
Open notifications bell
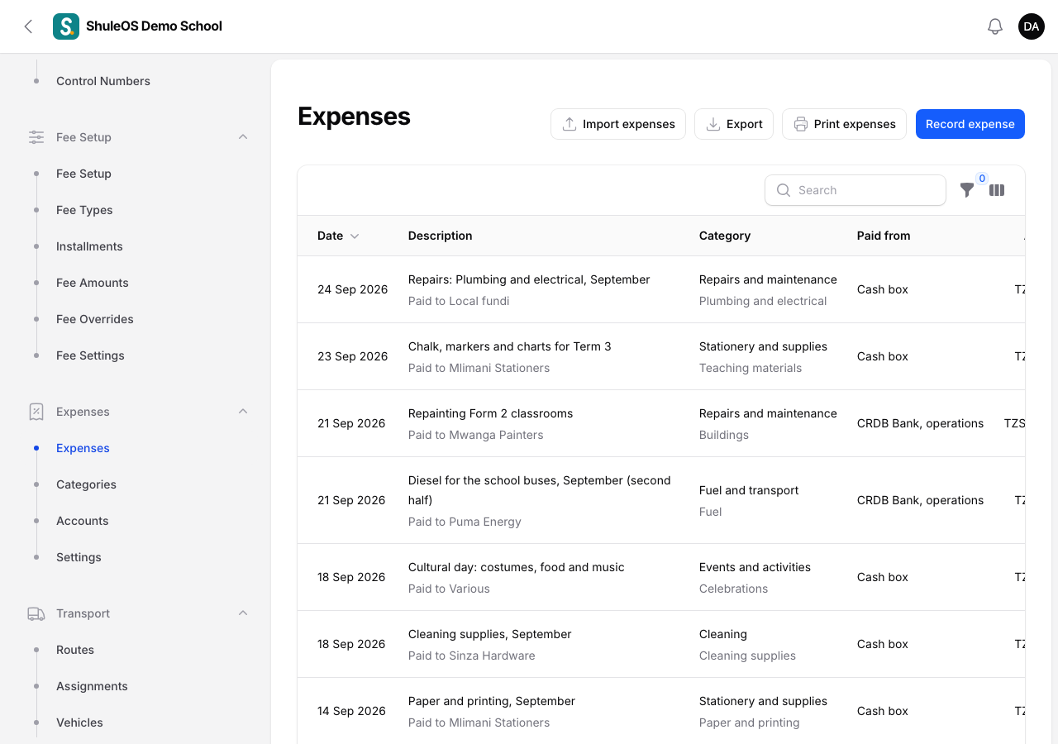[x=995, y=26]
